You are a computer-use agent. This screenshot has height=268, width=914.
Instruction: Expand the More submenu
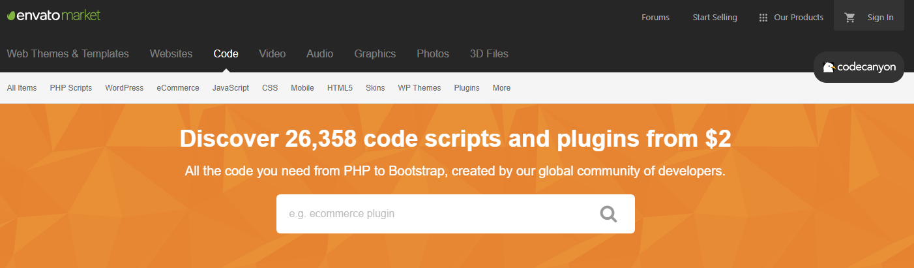click(501, 88)
